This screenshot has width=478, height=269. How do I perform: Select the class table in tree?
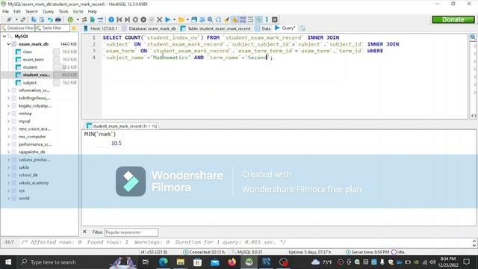coord(28,52)
